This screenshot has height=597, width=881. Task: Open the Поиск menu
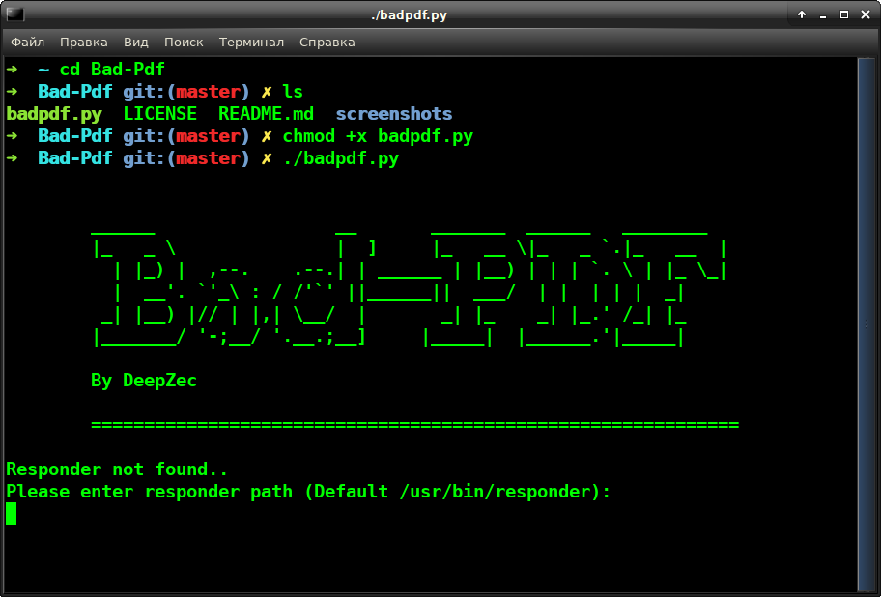coord(184,43)
